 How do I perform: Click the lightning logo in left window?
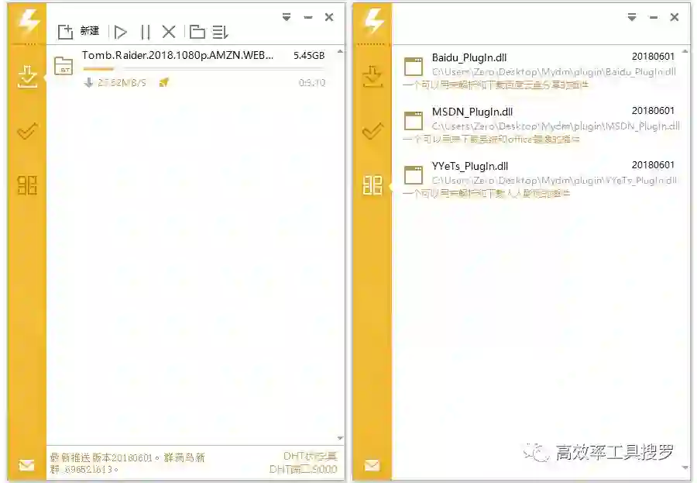pyautogui.click(x=29, y=22)
